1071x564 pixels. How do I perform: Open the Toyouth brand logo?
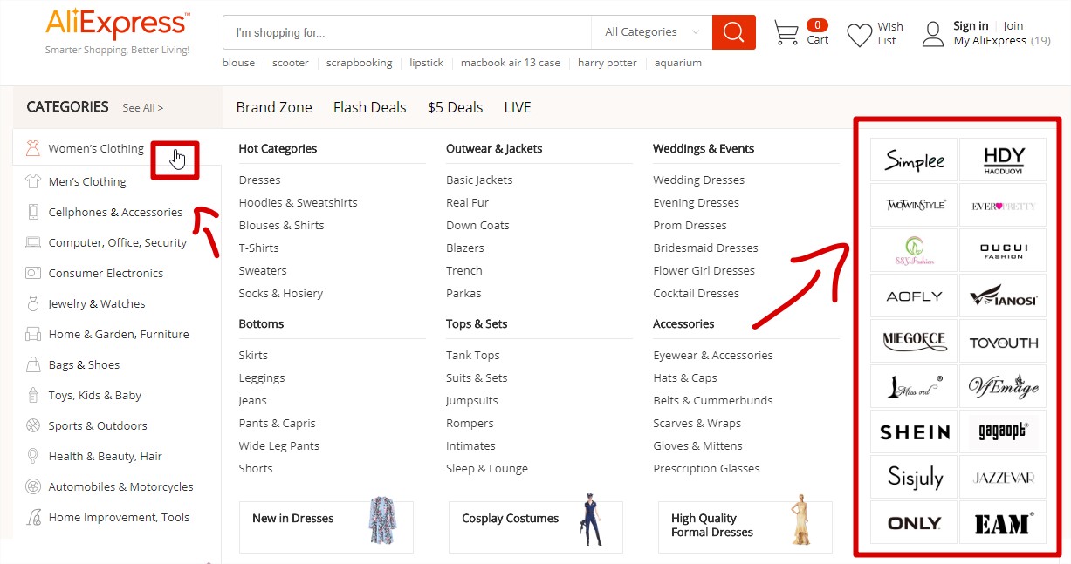tap(1003, 341)
